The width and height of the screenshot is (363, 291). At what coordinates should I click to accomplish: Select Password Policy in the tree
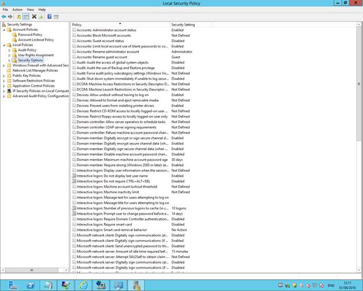click(x=30, y=35)
